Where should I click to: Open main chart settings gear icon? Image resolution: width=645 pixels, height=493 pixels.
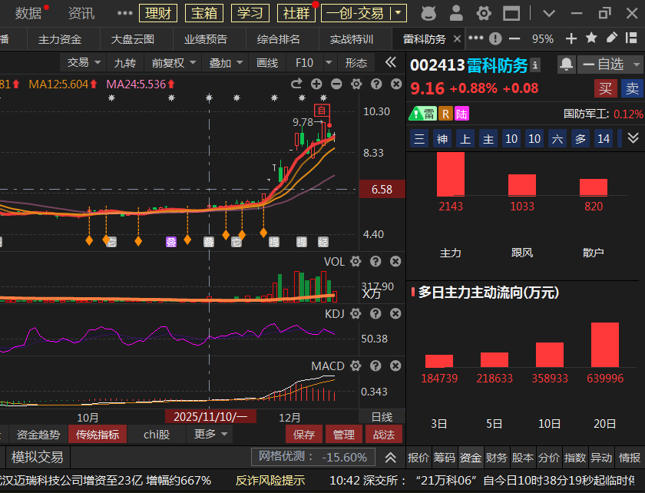coord(356,84)
